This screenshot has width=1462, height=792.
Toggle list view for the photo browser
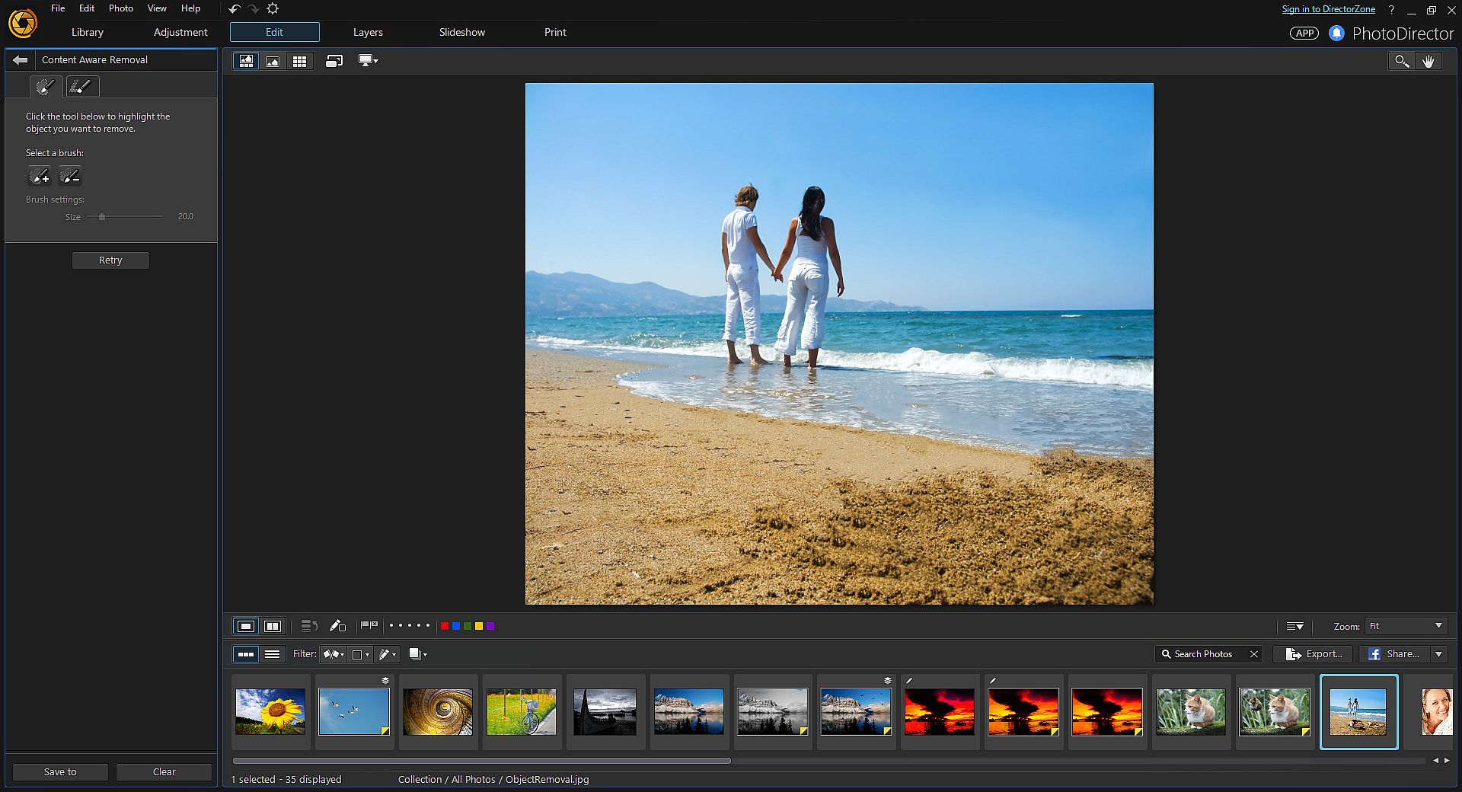pos(272,654)
